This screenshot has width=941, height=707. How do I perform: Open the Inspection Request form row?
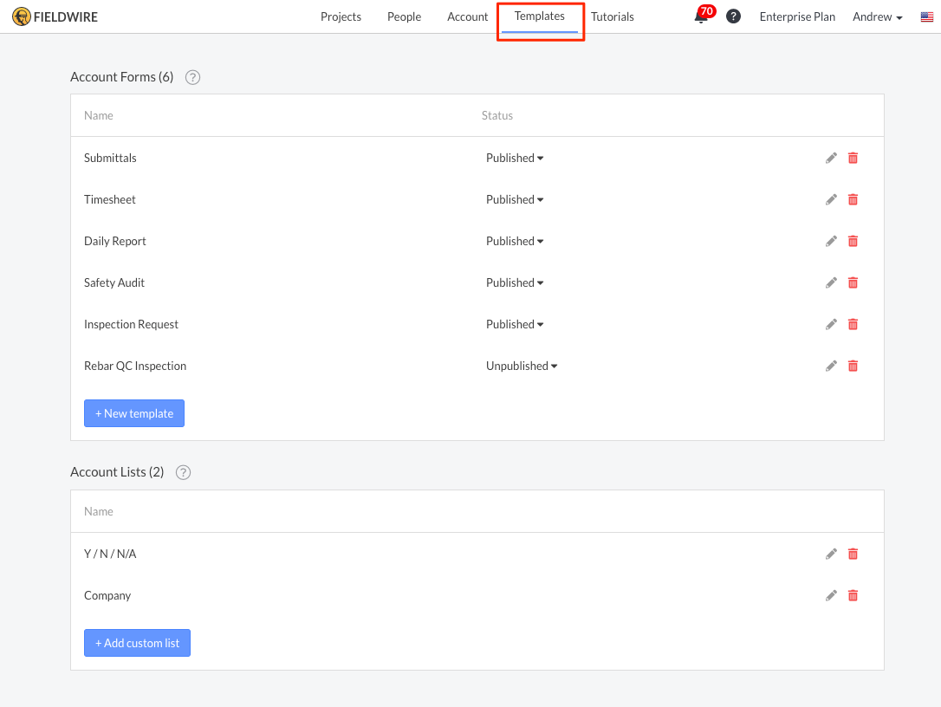click(132, 324)
